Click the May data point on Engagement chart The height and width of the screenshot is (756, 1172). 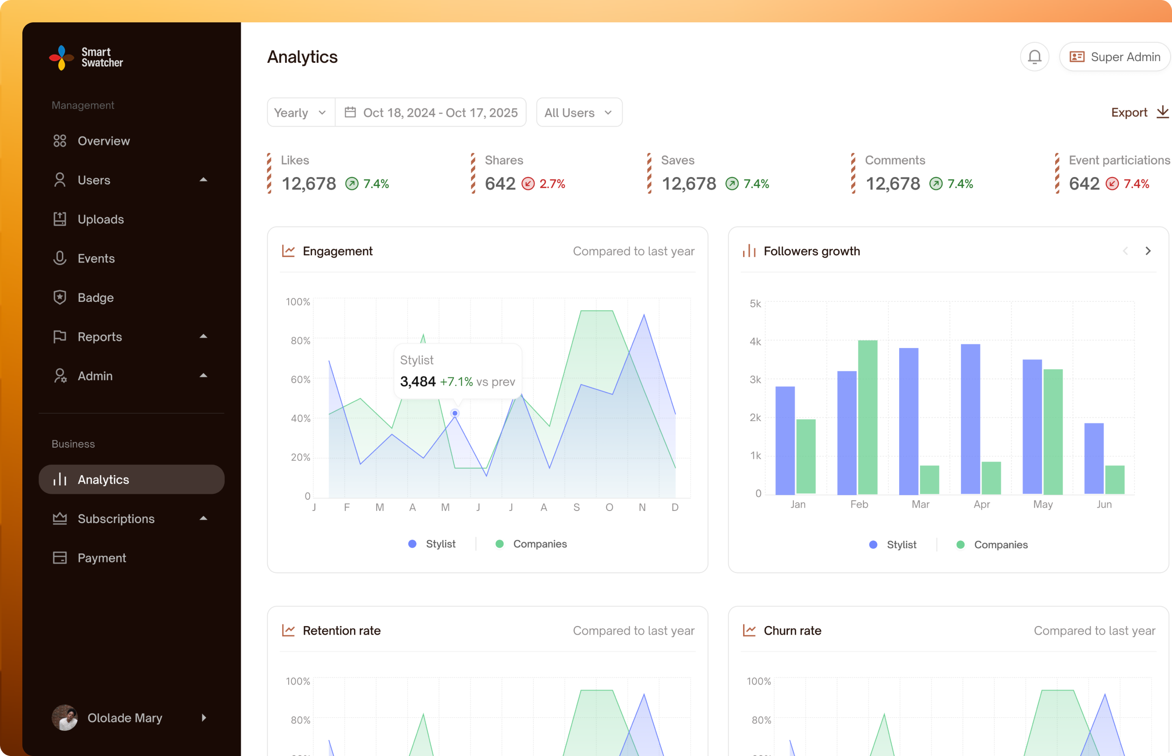coord(455,413)
